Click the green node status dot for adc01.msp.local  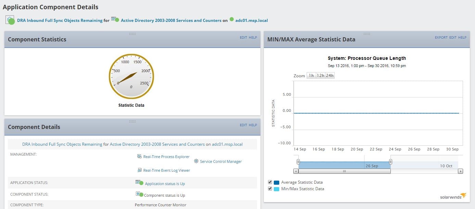tap(232, 20)
